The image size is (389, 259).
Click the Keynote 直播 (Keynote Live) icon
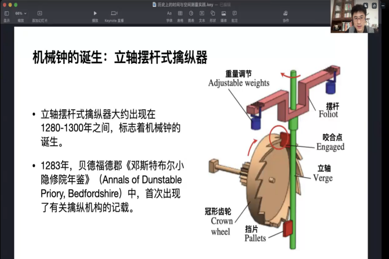(x=114, y=13)
